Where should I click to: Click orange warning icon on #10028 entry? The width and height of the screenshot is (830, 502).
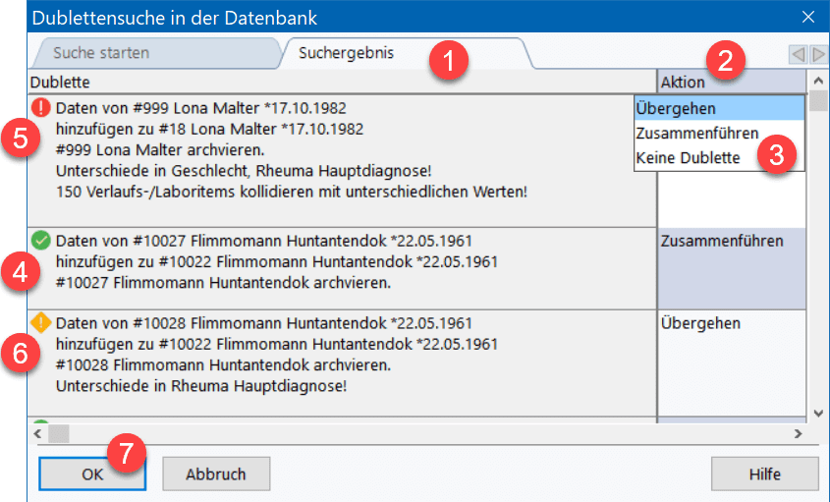[40, 322]
